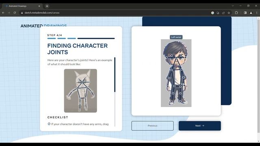Click the joint on the viewer's-right elbow

tap(183, 77)
